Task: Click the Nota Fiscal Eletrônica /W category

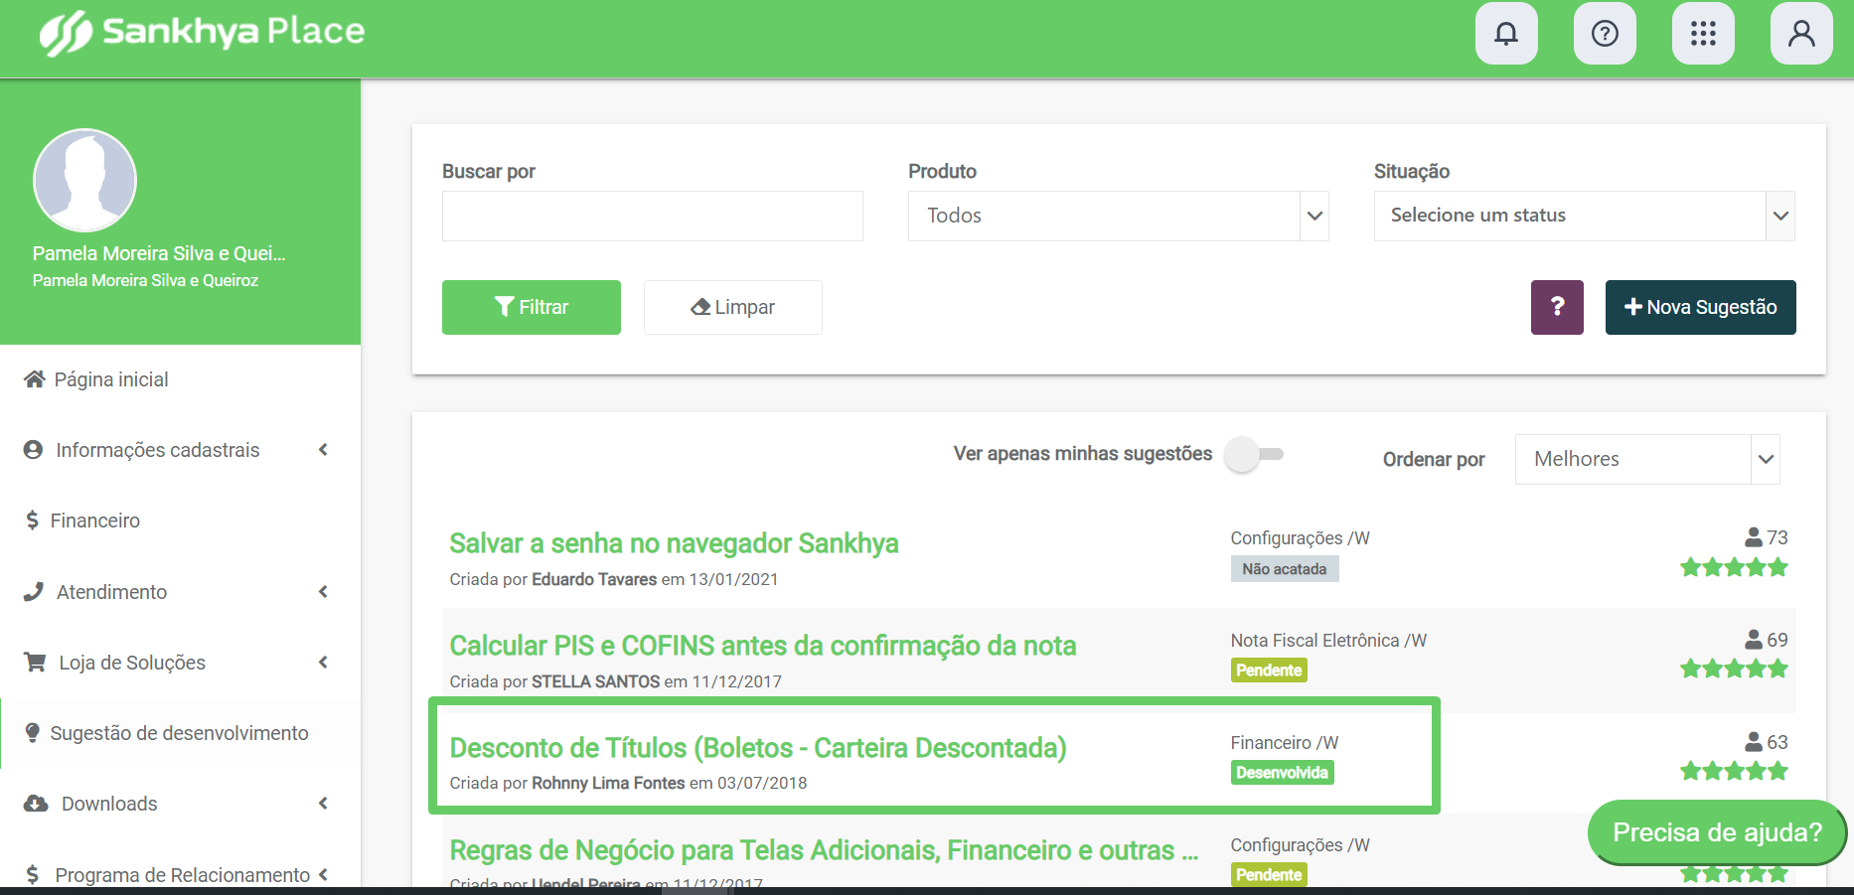Action: click(1328, 641)
